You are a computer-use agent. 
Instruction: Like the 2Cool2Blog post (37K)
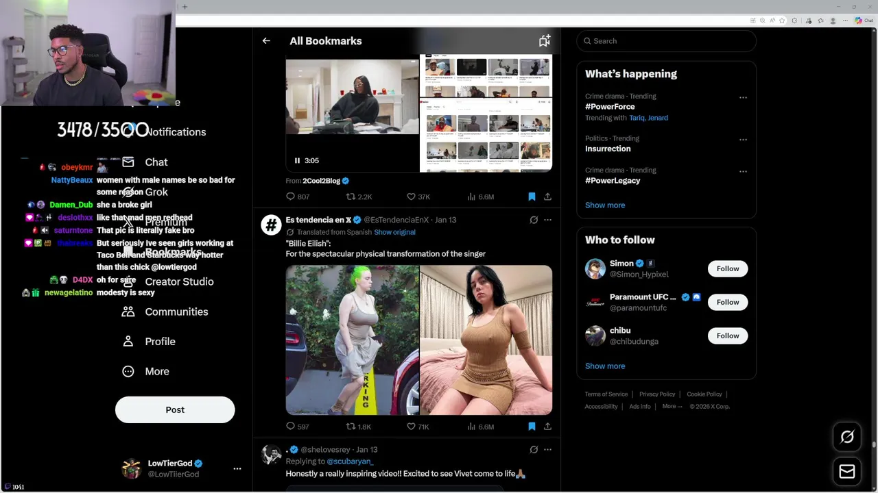click(x=418, y=197)
